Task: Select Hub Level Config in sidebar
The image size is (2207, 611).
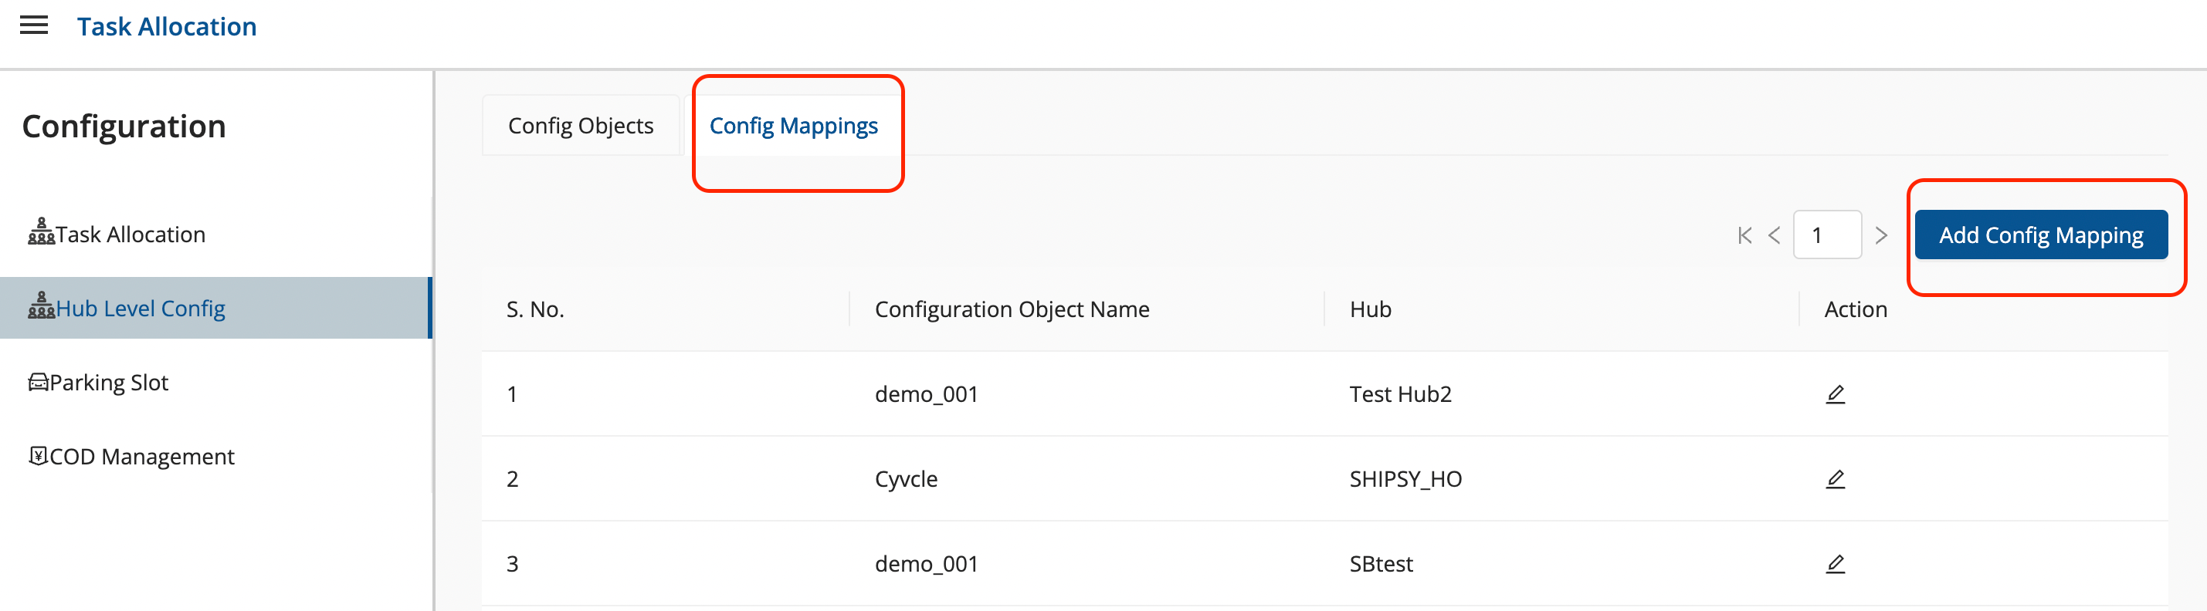Action: click(x=141, y=308)
